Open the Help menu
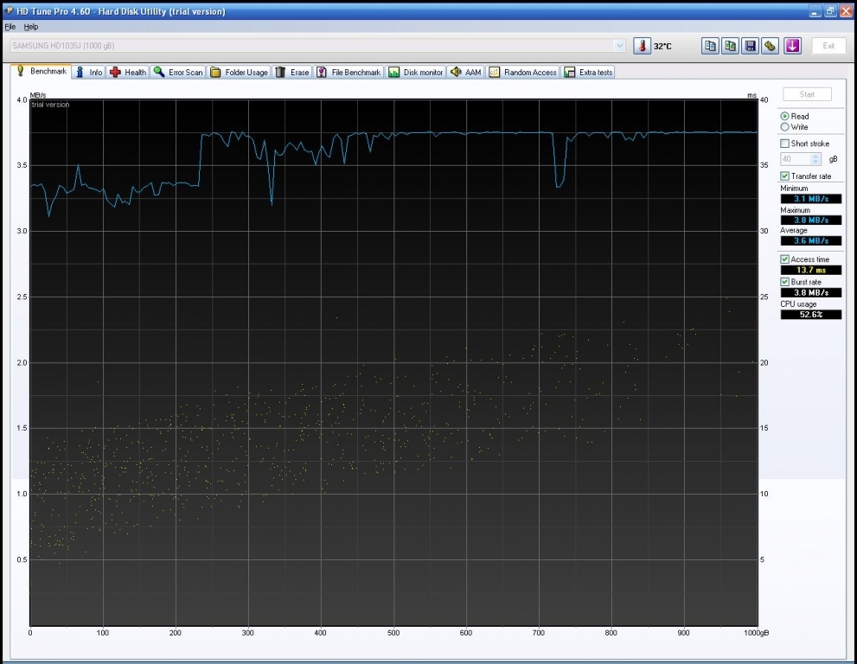 click(30, 27)
